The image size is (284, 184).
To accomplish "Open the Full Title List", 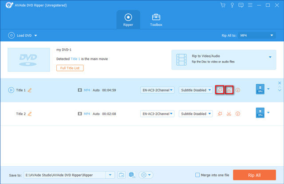I will point(70,68).
